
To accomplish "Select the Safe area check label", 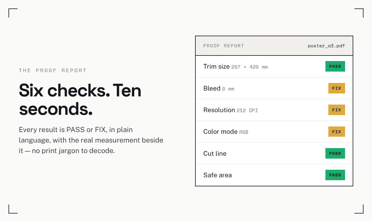I will (x=217, y=175).
